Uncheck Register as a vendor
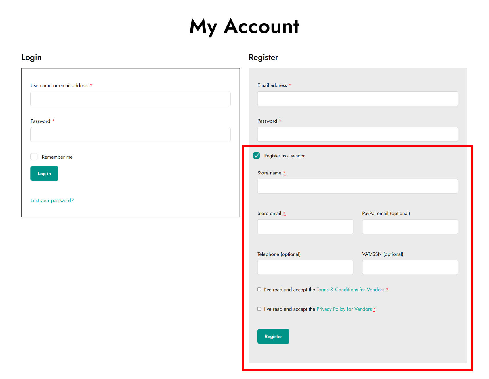Viewport: 489px width, 379px height. pos(257,156)
